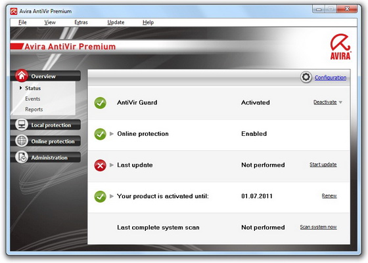Screen dimensions: 368x263
Task: Open the File menu
Action: tap(22, 22)
